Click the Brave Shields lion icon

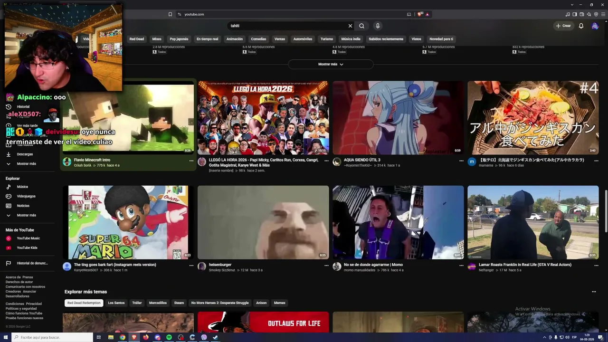(420, 14)
